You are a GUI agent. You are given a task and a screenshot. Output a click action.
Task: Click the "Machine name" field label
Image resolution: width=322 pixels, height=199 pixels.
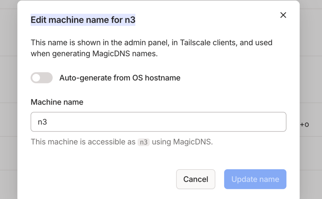click(x=57, y=102)
